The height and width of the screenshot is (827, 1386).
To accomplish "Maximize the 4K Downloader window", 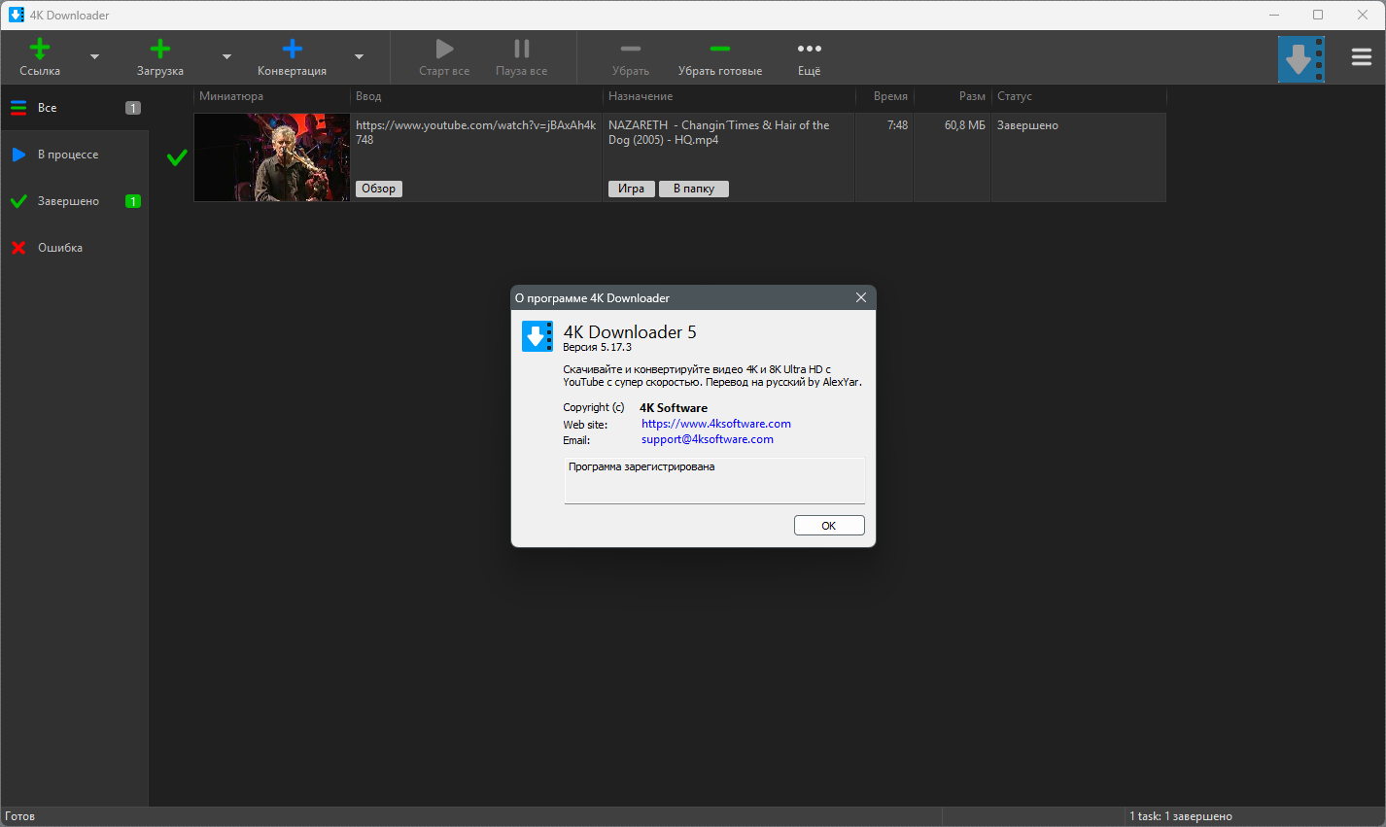I will 1318,15.
